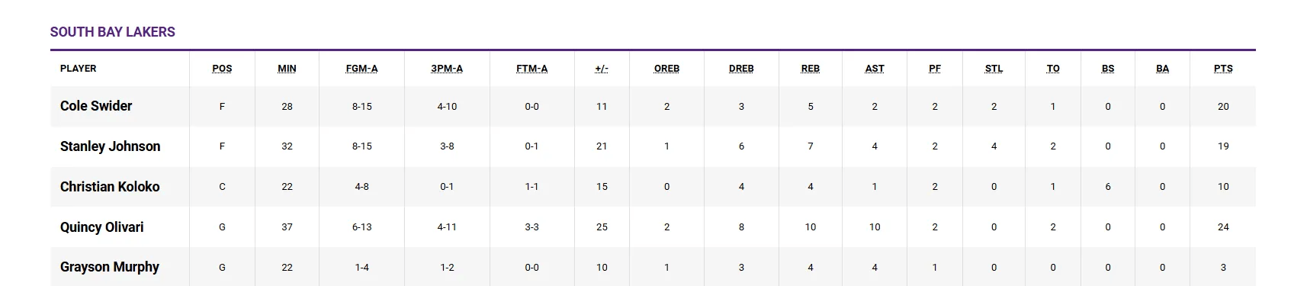Open Stanley Johnson's player link

coord(110,146)
